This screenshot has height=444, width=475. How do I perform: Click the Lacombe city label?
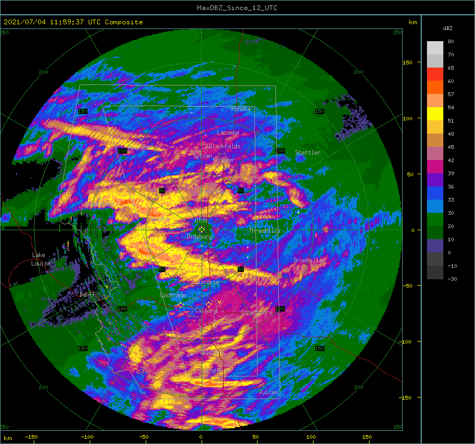[x=228, y=133]
